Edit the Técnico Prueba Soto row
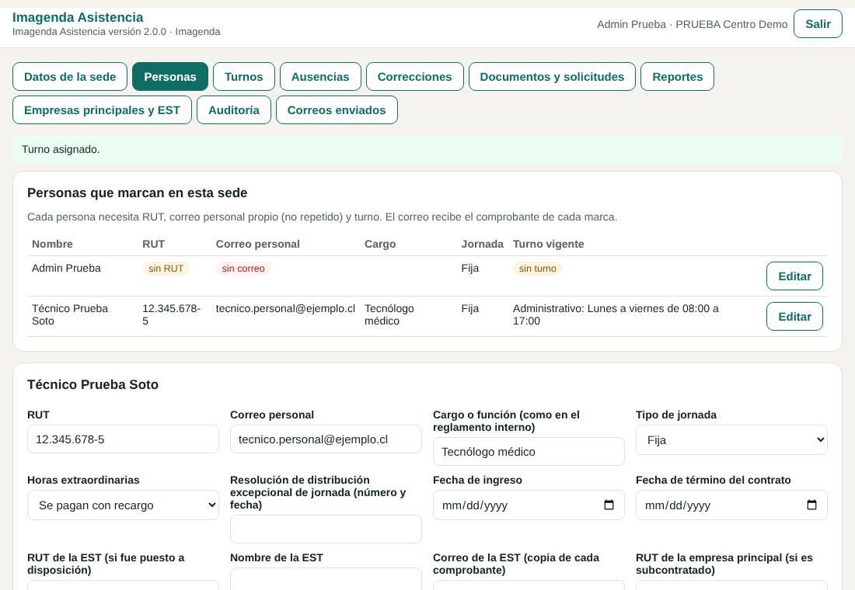 point(794,317)
